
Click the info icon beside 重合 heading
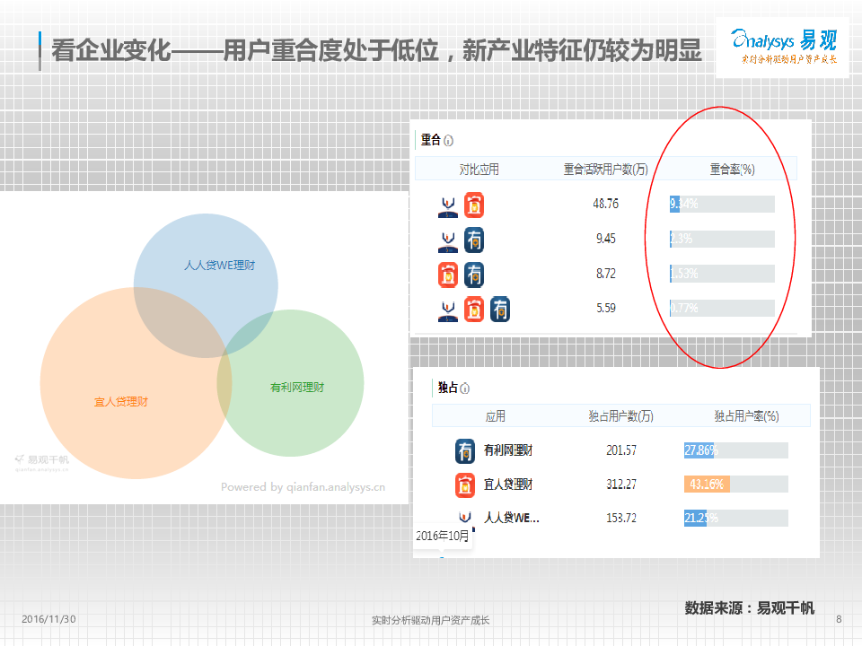pyautogui.click(x=448, y=141)
